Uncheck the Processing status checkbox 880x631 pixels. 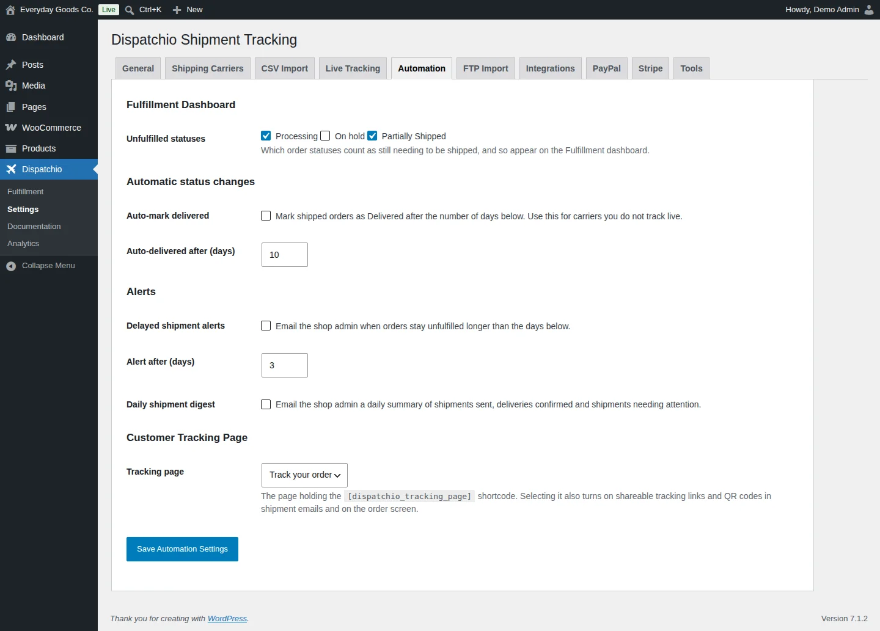[266, 136]
